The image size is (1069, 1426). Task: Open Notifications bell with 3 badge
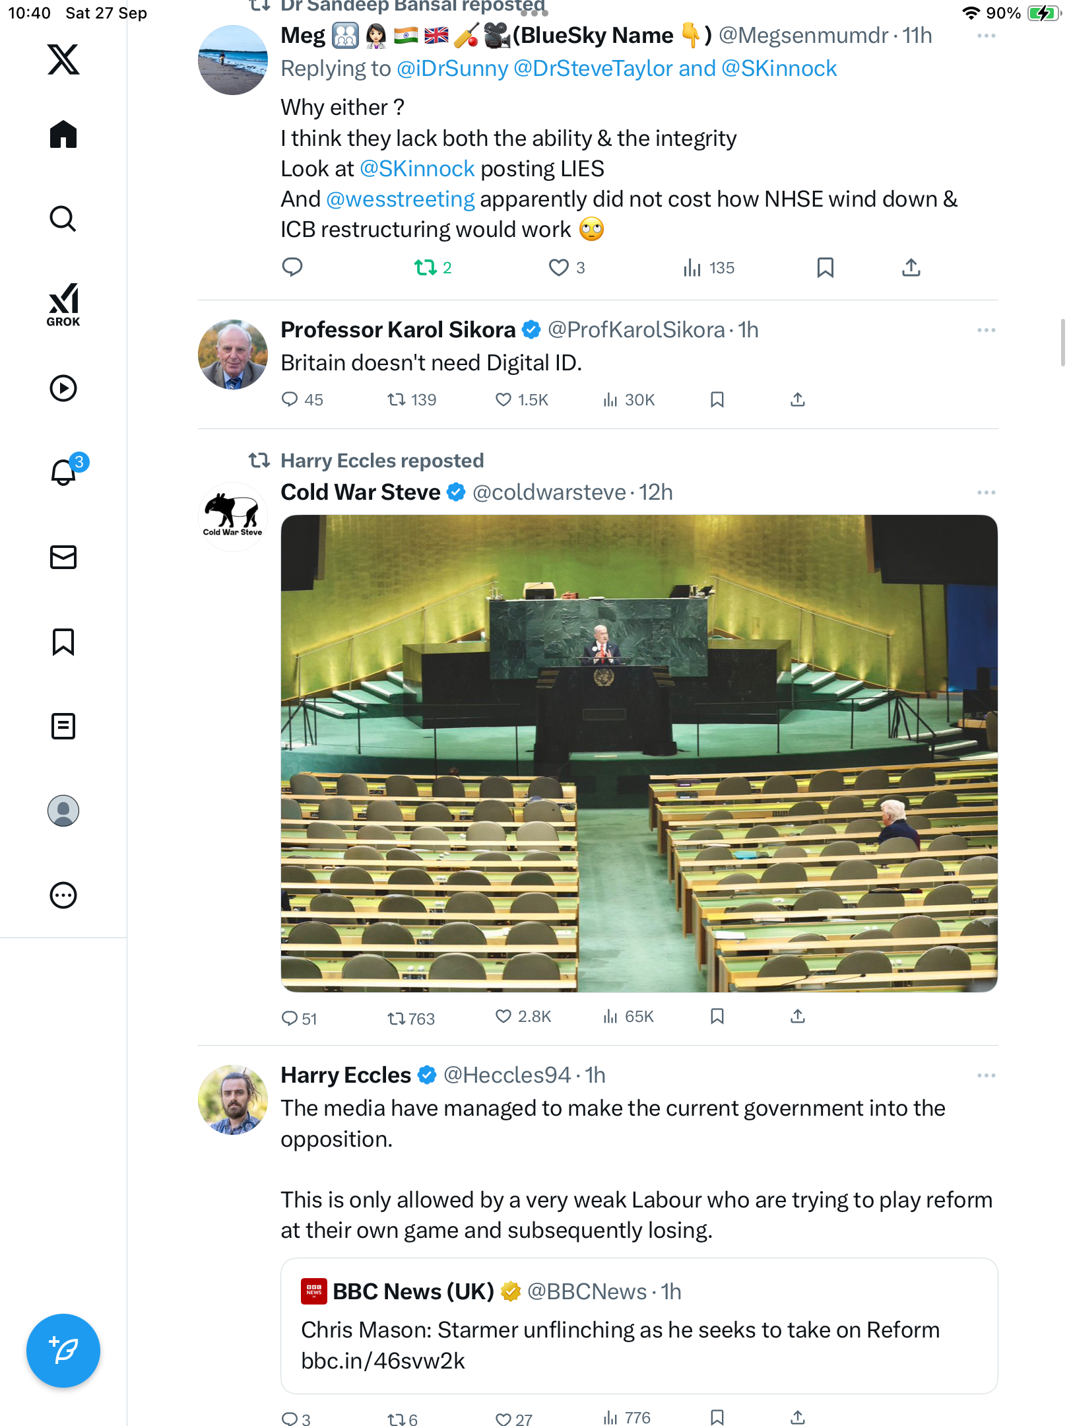point(64,472)
